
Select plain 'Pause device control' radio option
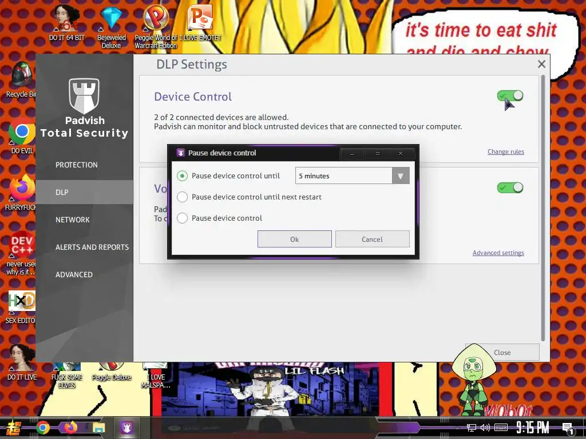(x=183, y=218)
